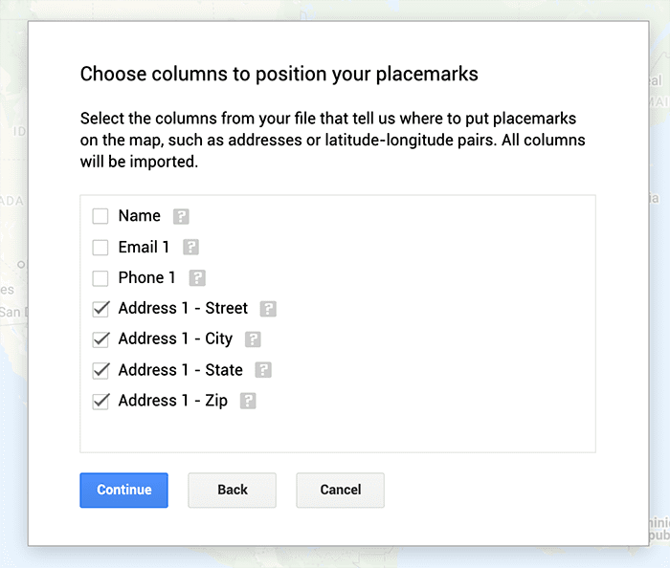Enable the Name column checkbox

click(x=100, y=216)
